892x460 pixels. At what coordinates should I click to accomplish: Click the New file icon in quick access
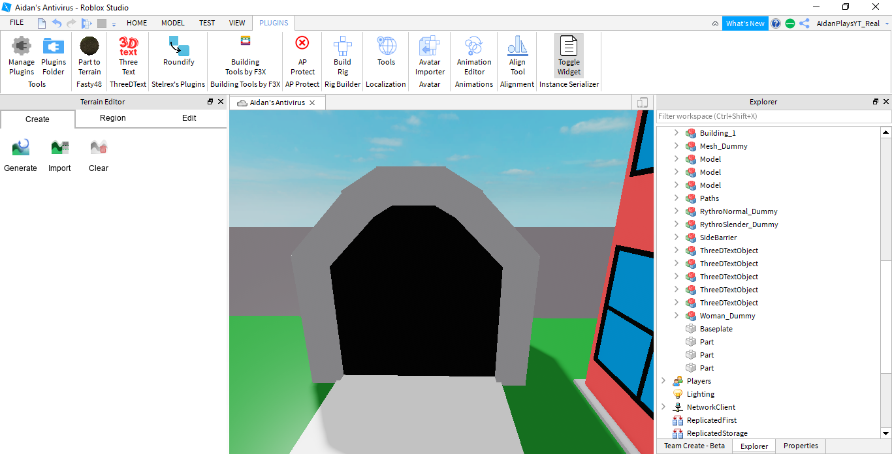42,23
